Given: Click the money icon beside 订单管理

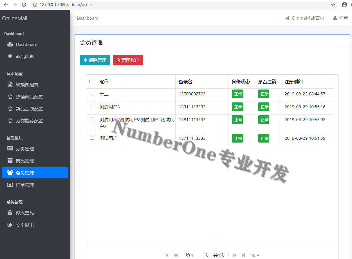Looking at the screenshot, I should pyautogui.click(x=10, y=185).
